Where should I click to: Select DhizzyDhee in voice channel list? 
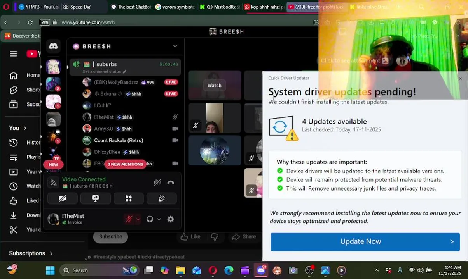coord(107,152)
